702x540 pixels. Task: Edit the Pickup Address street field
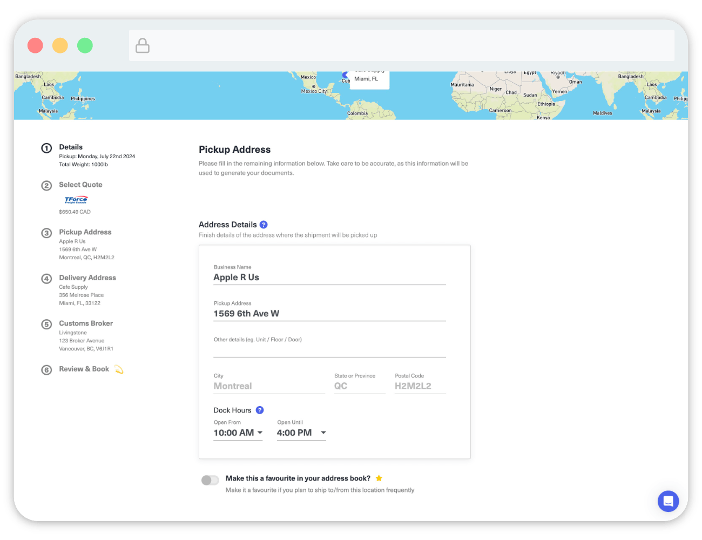tap(329, 314)
